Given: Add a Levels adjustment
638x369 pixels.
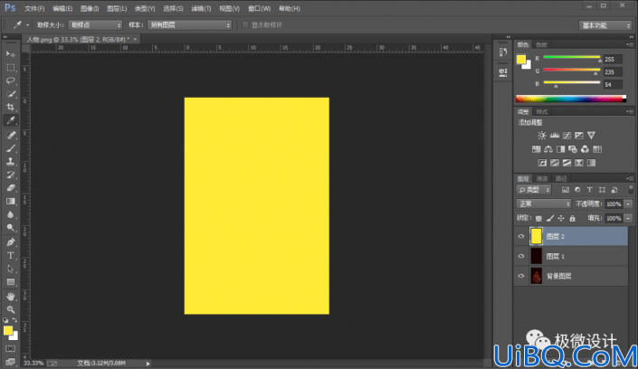Looking at the screenshot, I should click(554, 136).
